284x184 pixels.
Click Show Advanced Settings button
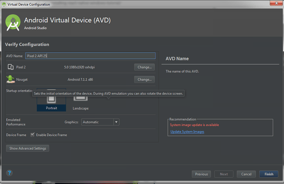[x=27, y=148]
